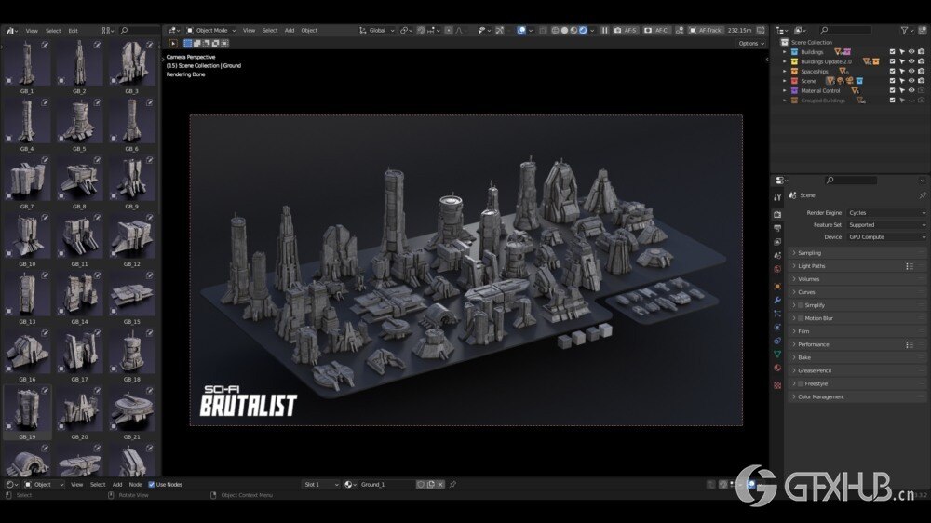This screenshot has width=931, height=523.
Task: Open the Output properties tab
Action: (777, 228)
